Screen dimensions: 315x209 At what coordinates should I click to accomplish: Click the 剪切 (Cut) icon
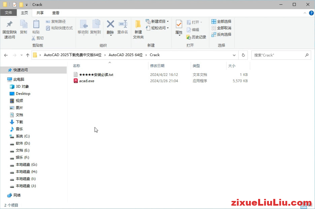coord(38,38)
